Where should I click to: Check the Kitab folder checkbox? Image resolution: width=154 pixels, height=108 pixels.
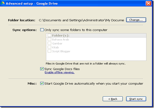point(50,47)
